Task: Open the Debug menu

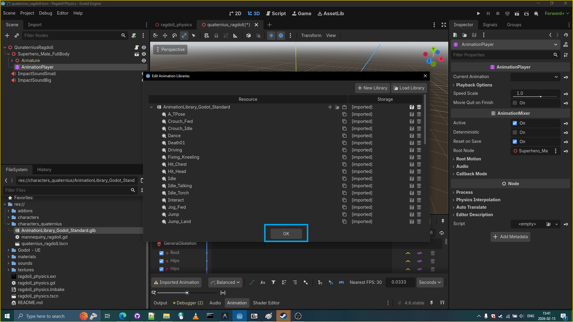Action: pos(45,13)
